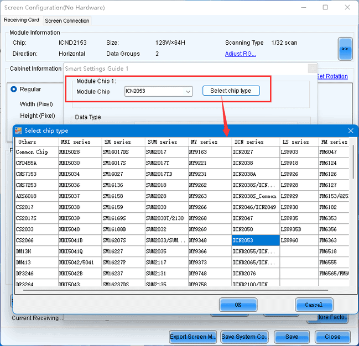359x346 pixels.
Task: Close the Smart Settings Guide 1 panel
Action: pos(313,69)
